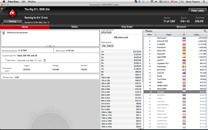The height and width of the screenshot is (130, 208).
Task: Open the Edit menu
Action: point(23,1)
